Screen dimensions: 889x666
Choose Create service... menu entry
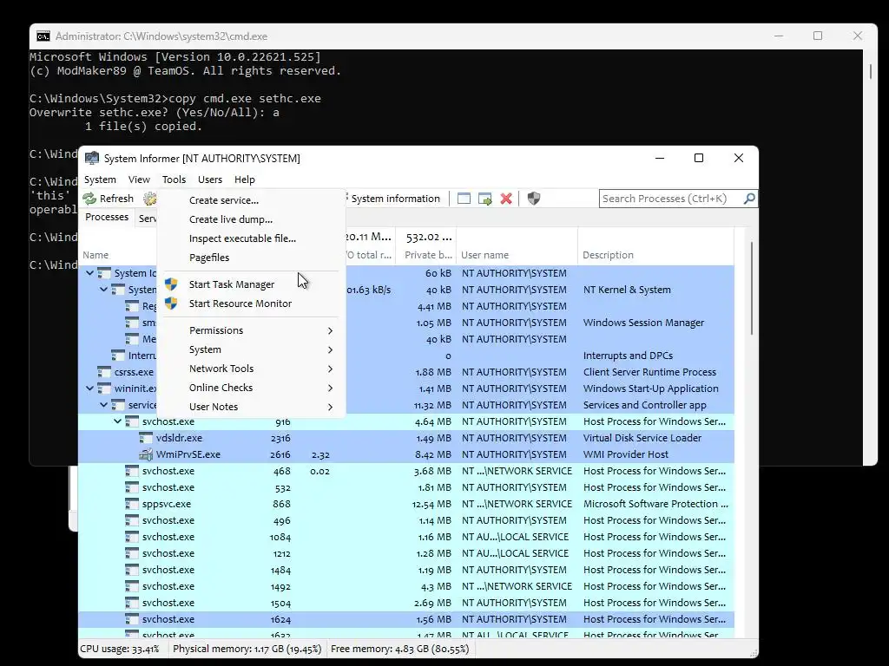[251, 200]
